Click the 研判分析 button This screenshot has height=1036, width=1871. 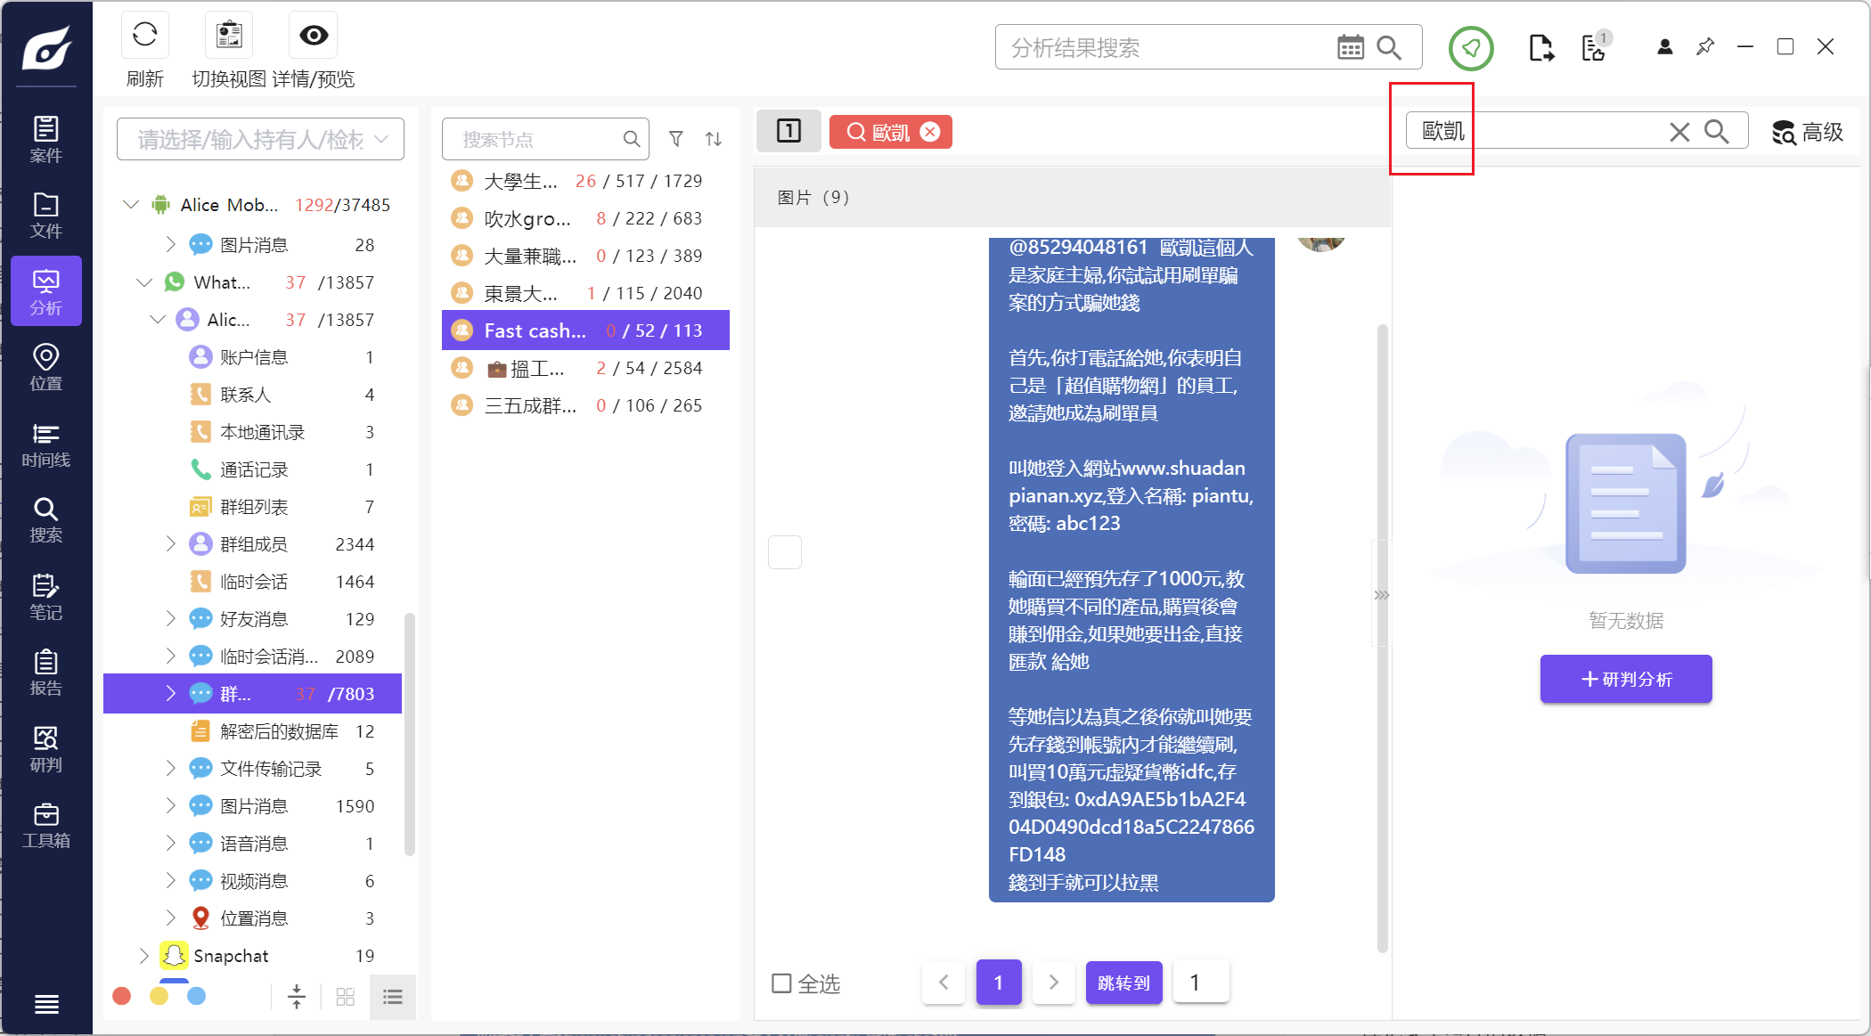[1625, 679]
